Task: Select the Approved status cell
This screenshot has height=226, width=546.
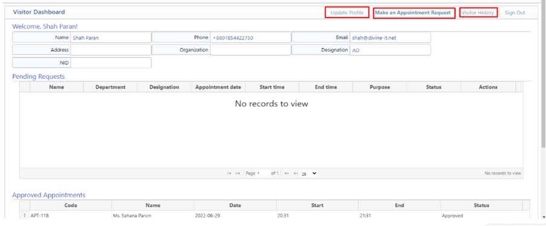Action: [482, 216]
